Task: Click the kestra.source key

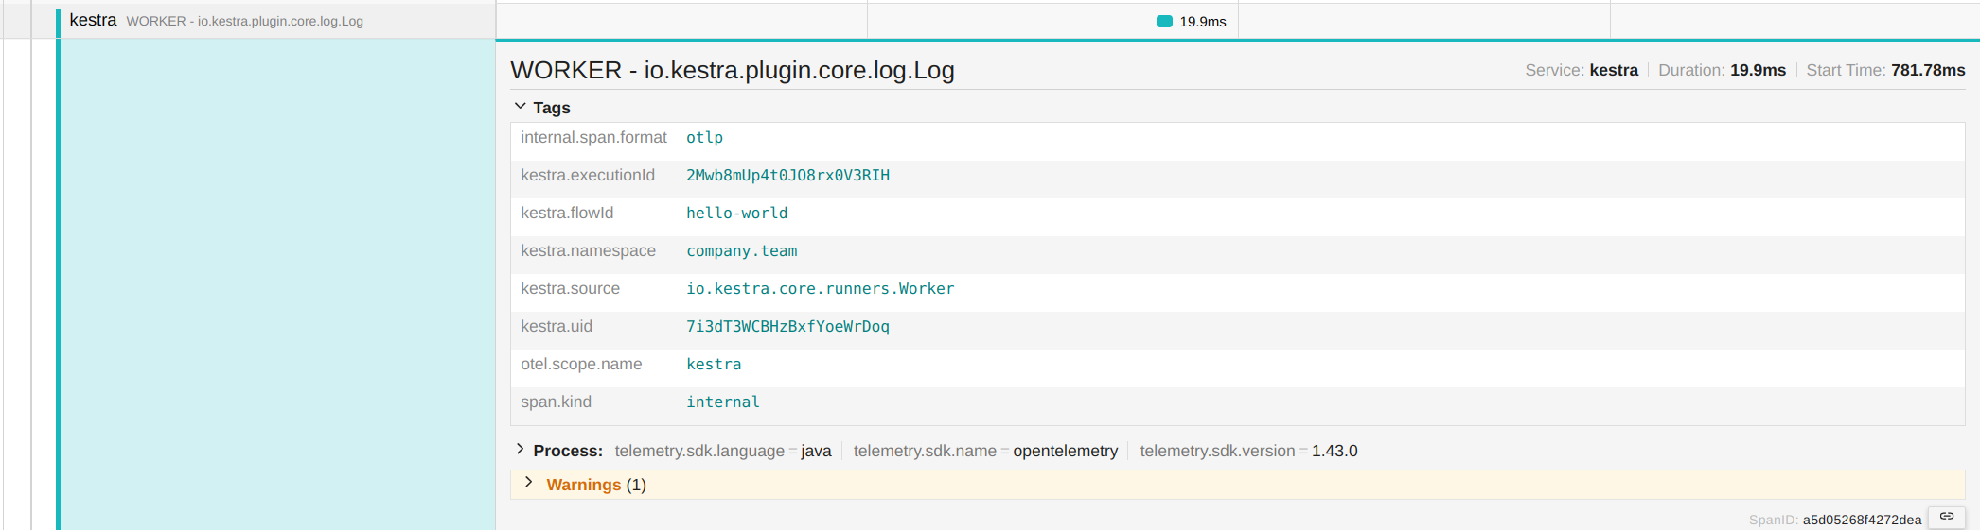Action: coord(570,289)
